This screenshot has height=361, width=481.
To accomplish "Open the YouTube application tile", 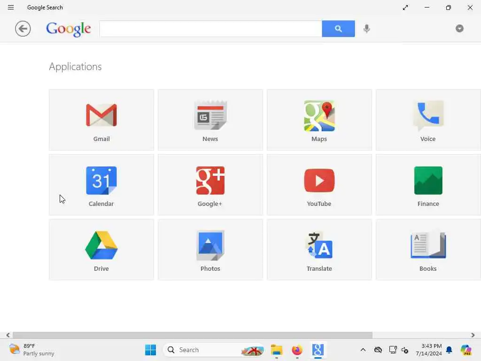I will (x=319, y=184).
